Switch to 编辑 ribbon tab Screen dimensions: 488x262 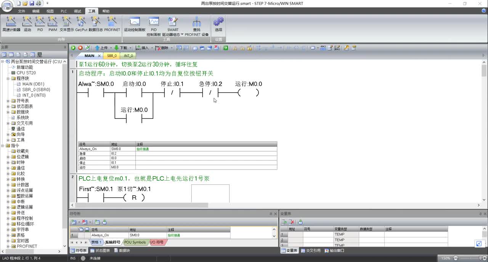[36, 11]
